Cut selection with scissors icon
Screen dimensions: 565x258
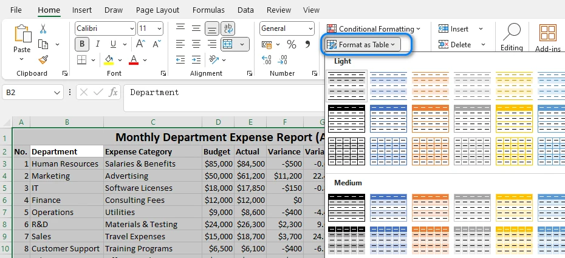click(x=43, y=28)
